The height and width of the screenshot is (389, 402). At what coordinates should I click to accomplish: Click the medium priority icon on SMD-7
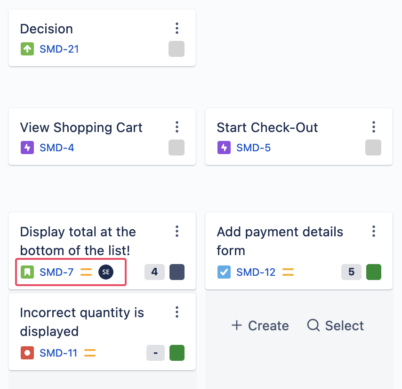(x=86, y=272)
